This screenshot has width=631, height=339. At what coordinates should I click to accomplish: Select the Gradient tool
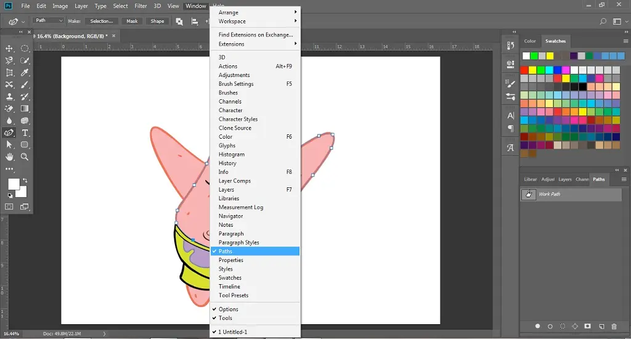click(x=25, y=108)
